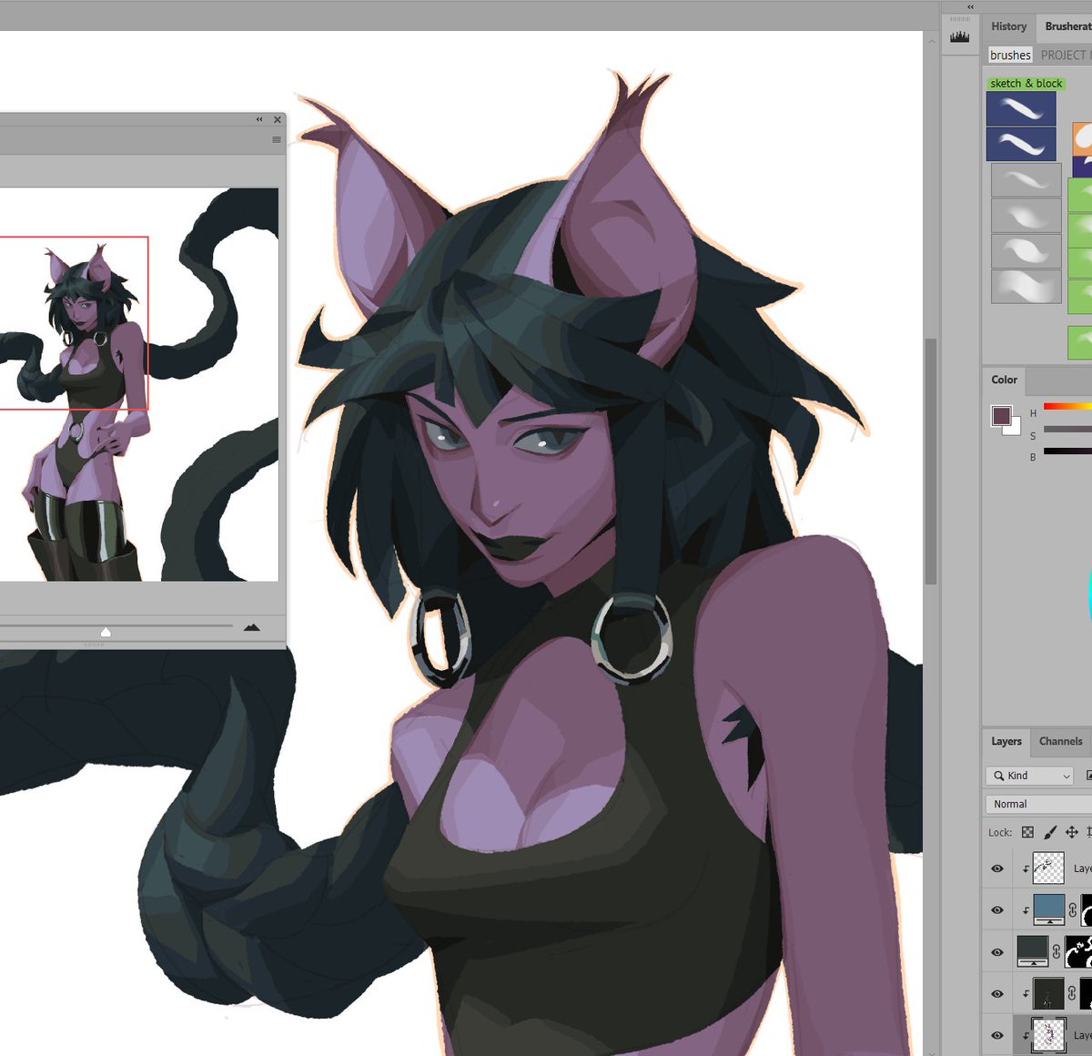The height and width of the screenshot is (1056, 1092).
Task: Toggle mask link on dark gray fill layer
Action: point(1057,952)
